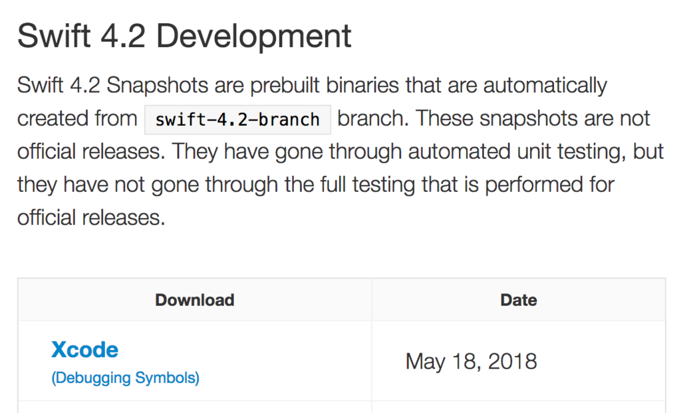Click the Date column header
The height and width of the screenshot is (413, 681).
[519, 299]
